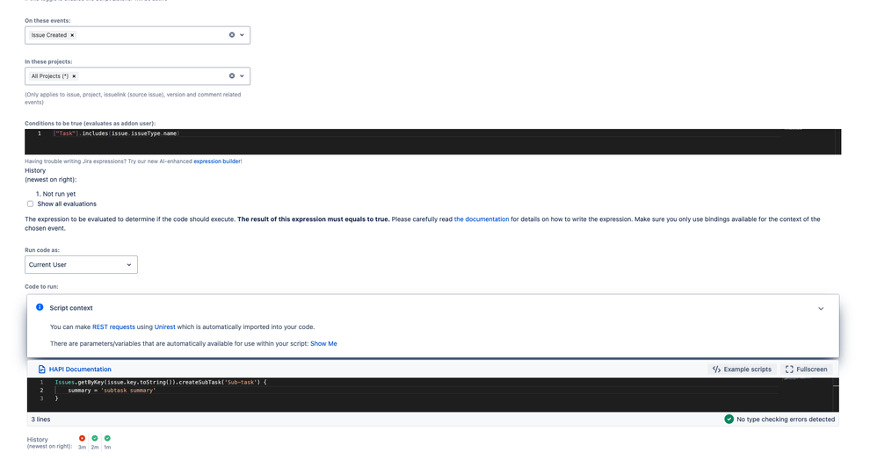Screen dimensions: 877x459
Task: Open Example scripts
Action: [x=742, y=369]
